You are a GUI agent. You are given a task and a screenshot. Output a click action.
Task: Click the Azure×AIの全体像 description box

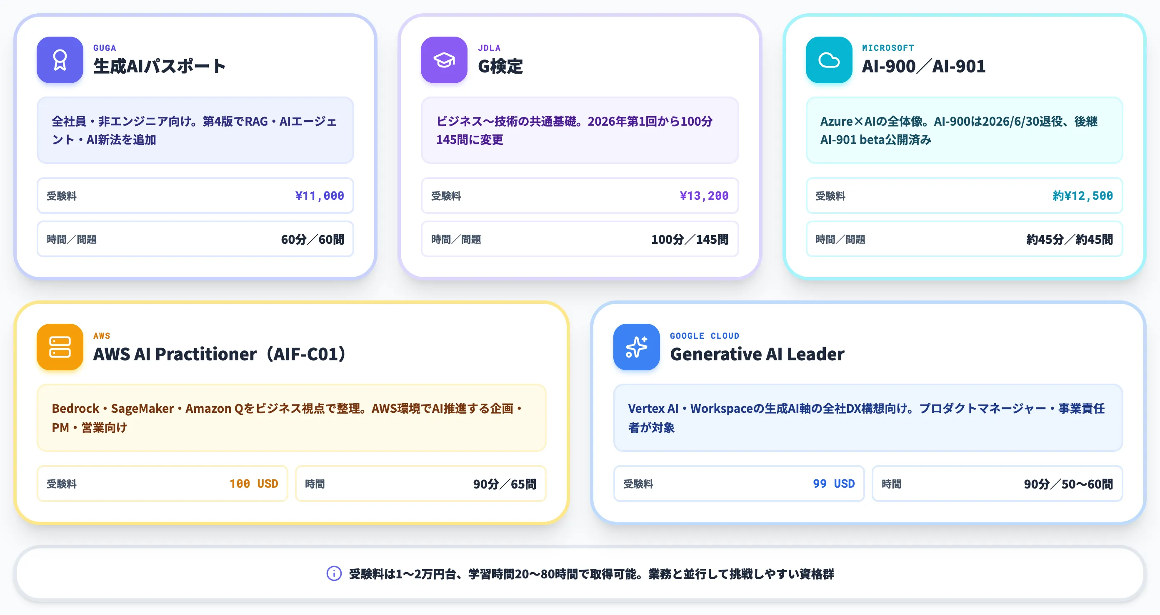point(964,130)
